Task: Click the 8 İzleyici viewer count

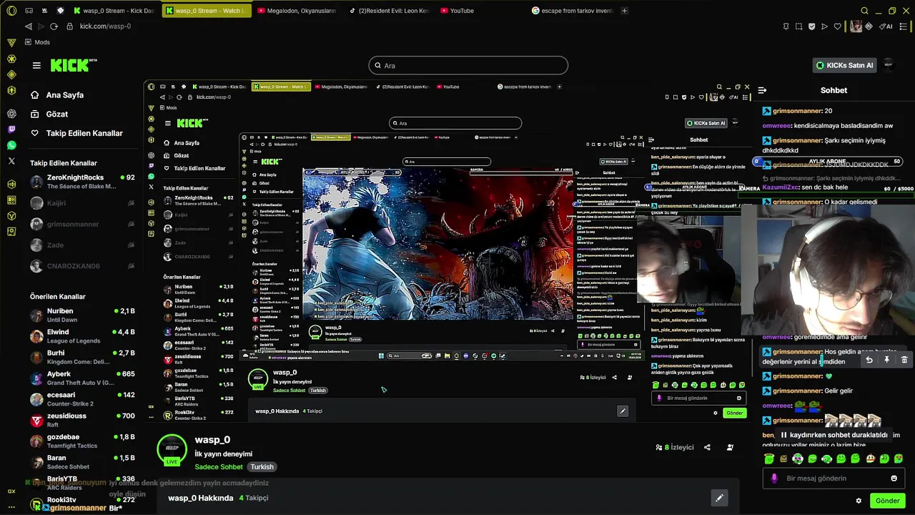Action: (675, 447)
